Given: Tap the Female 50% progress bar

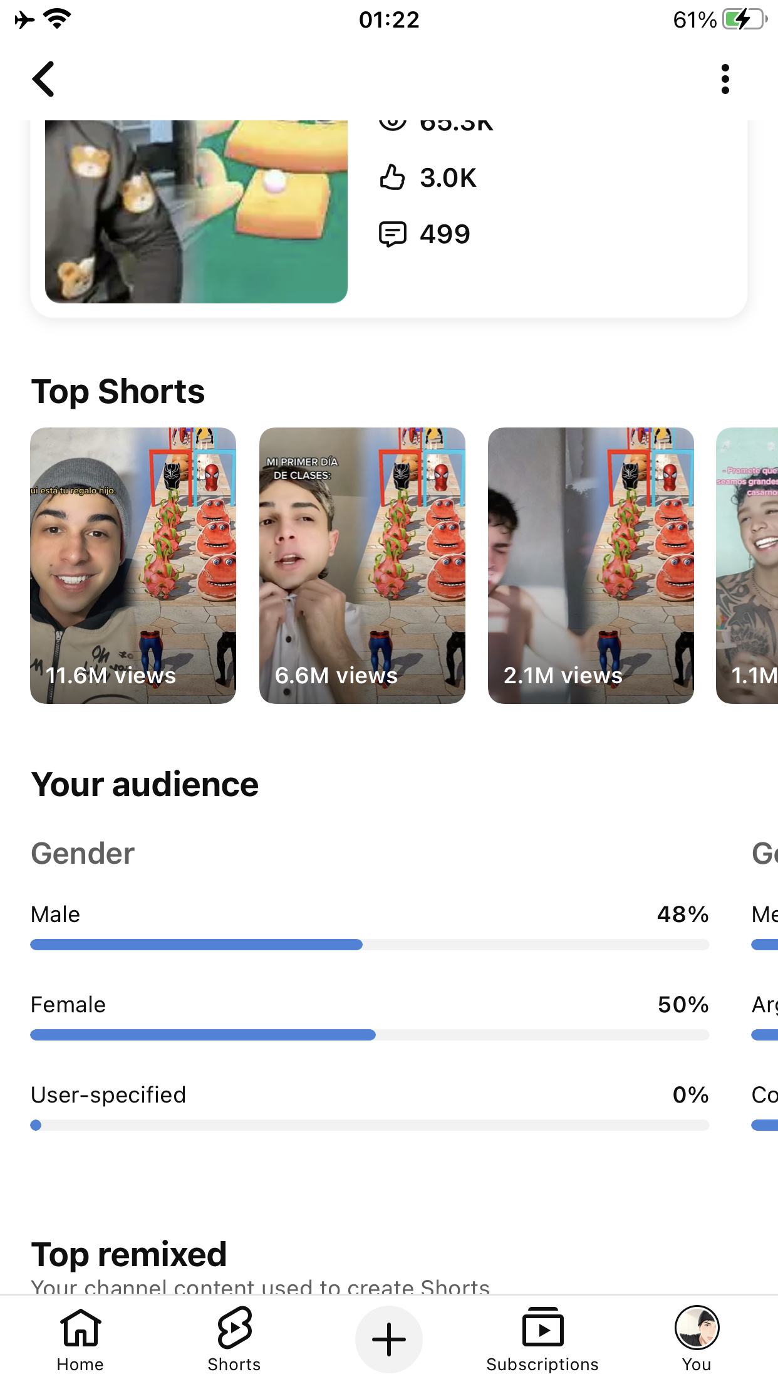Looking at the screenshot, I should (370, 1035).
